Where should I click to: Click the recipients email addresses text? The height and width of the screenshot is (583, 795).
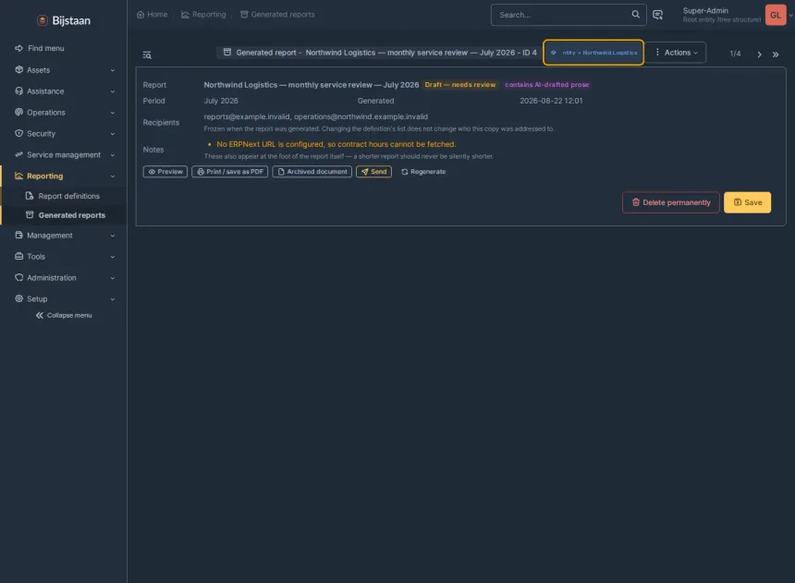pos(316,116)
